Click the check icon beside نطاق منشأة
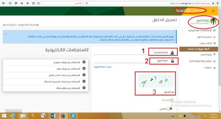The image size is (221, 119). pos(84,88)
